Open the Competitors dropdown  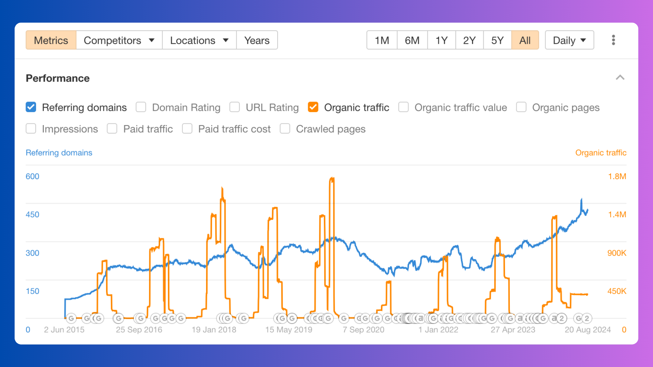(x=119, y=40)
